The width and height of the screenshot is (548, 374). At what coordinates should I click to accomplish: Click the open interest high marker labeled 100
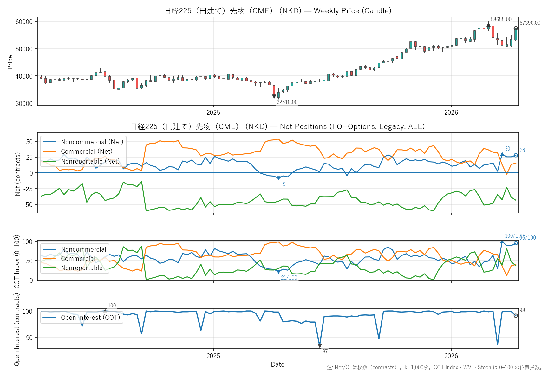pos(105,311)
